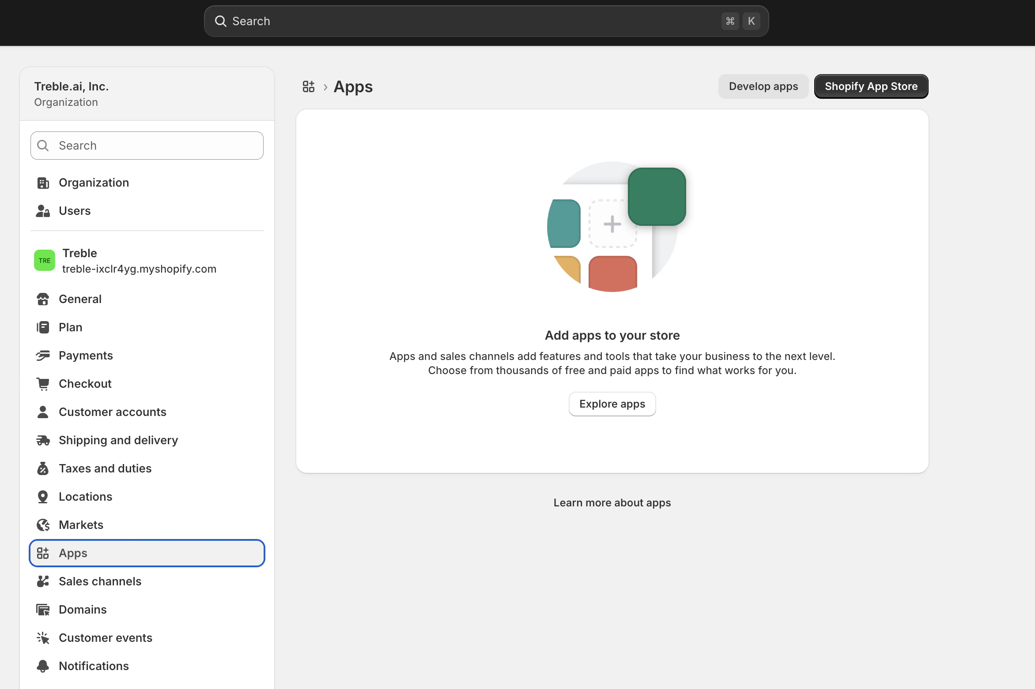Click the Explore apps button
The height and width of the screenshot is (689, 1035).
[612, 404]
